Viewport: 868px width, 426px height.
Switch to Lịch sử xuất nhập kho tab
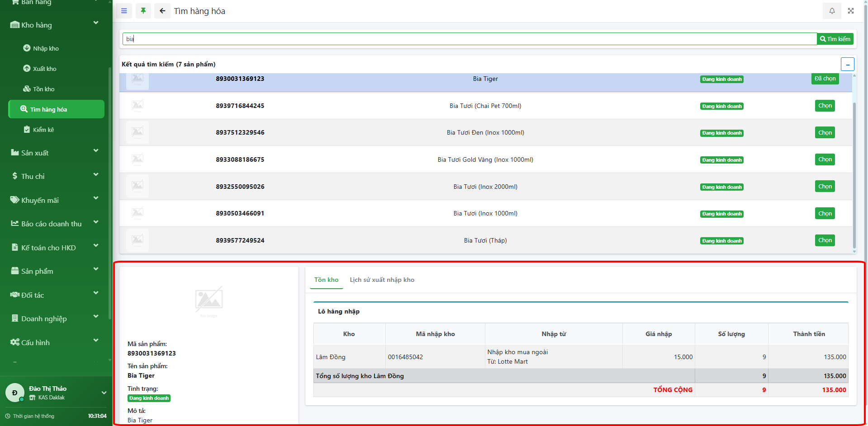click(382, 280)
